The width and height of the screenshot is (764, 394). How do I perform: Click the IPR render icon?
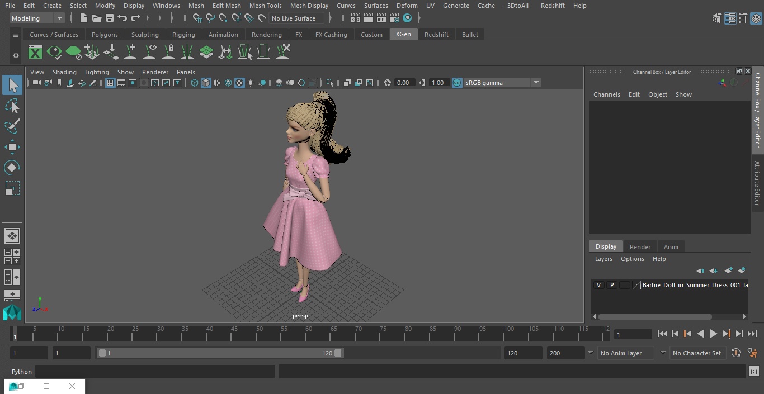[381, 18]
